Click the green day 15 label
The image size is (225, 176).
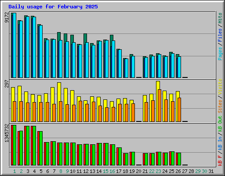[105, 171]
